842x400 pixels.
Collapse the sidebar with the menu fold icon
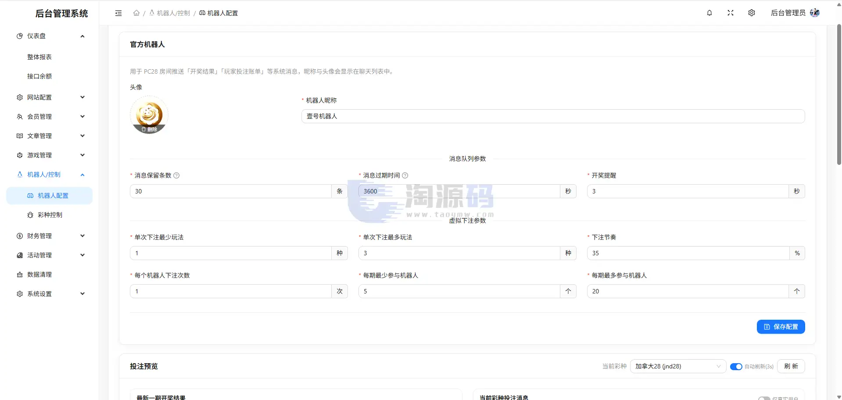118,13
